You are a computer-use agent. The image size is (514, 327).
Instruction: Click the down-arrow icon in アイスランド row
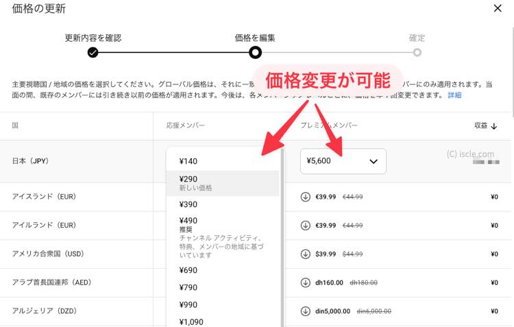pos(305,197)
